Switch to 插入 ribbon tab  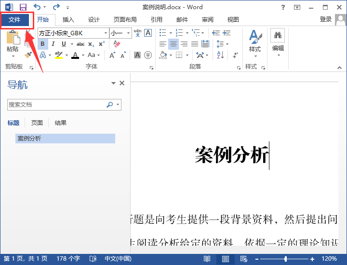click(x=68, y=20)
